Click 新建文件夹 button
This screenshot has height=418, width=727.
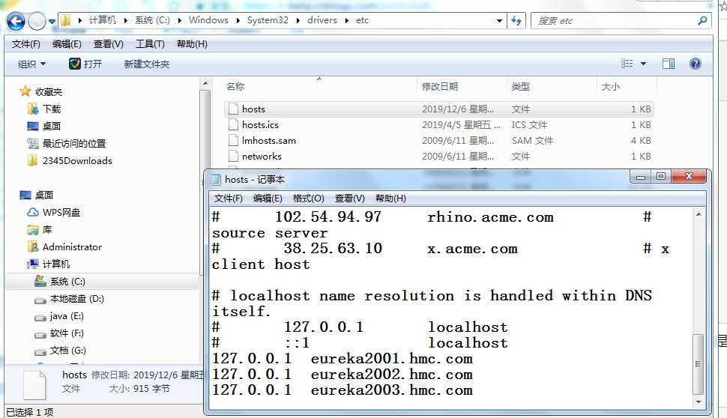[x=146, y=64]
